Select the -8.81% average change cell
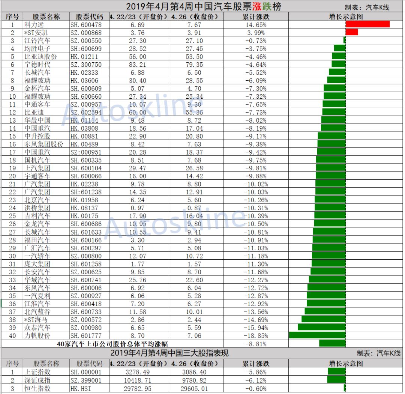 (256, 344)
